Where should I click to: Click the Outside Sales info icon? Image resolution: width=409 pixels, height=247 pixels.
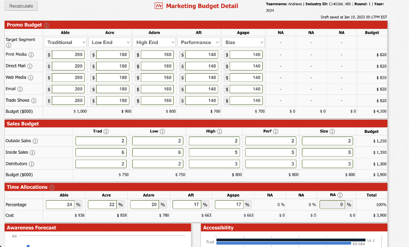tap(35, 141)
